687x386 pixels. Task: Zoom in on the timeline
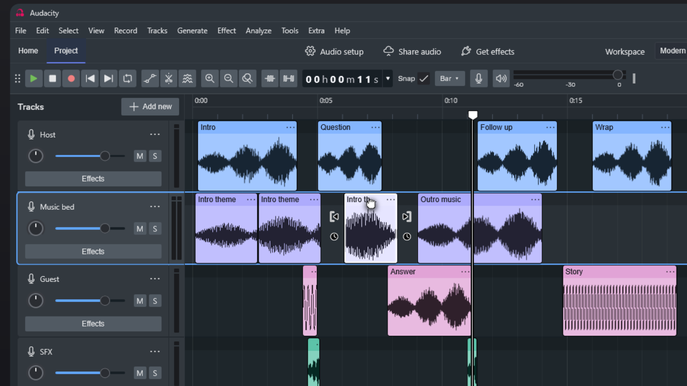click(210, 79)
